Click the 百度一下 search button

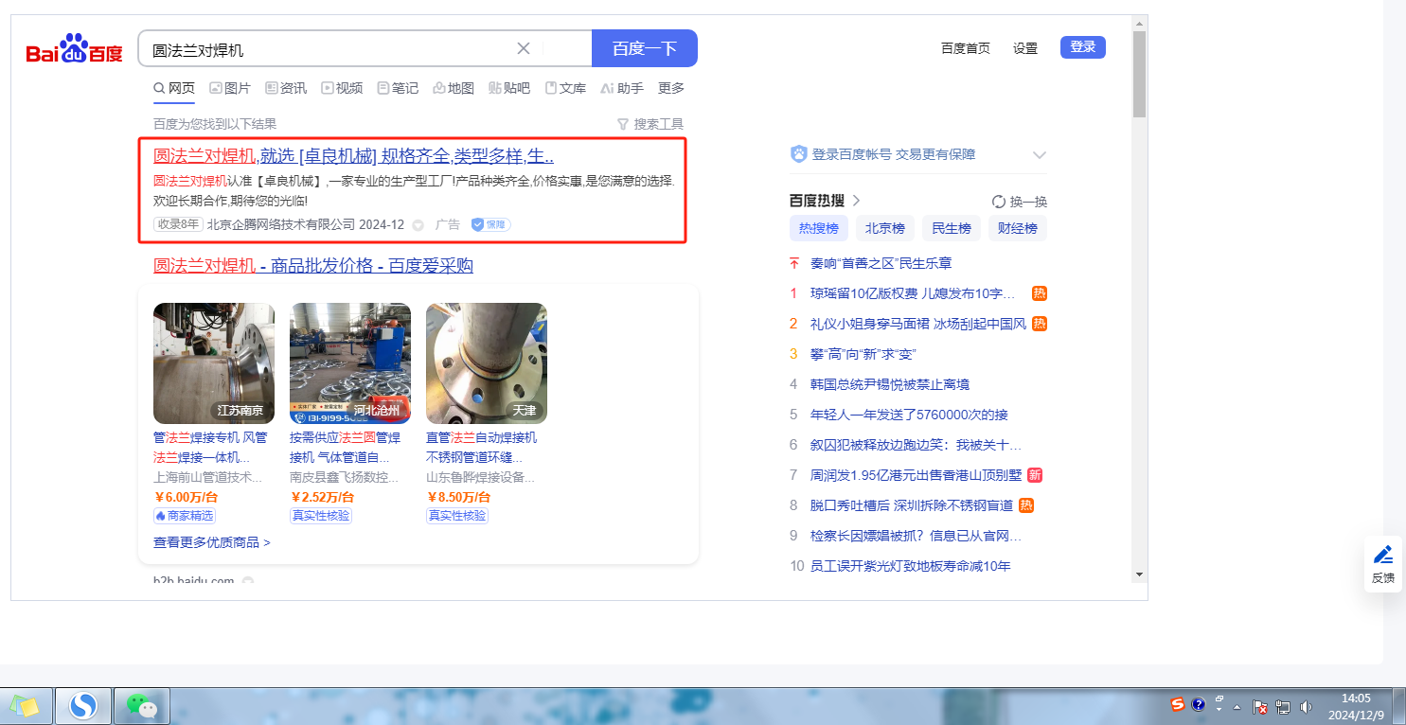(645, 48)
